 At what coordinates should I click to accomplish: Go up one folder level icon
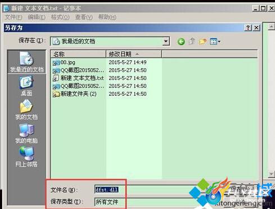click(x=192, y=41)
